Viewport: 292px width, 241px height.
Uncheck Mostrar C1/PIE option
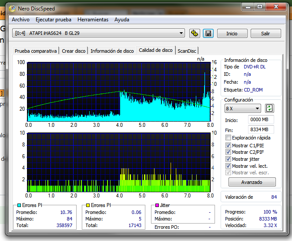pos(228,145)
